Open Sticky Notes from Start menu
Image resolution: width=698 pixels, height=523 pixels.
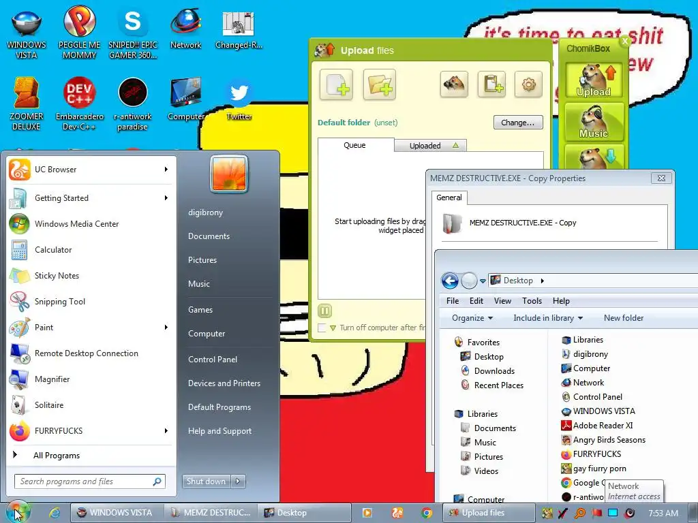click(x=91, y=276)
